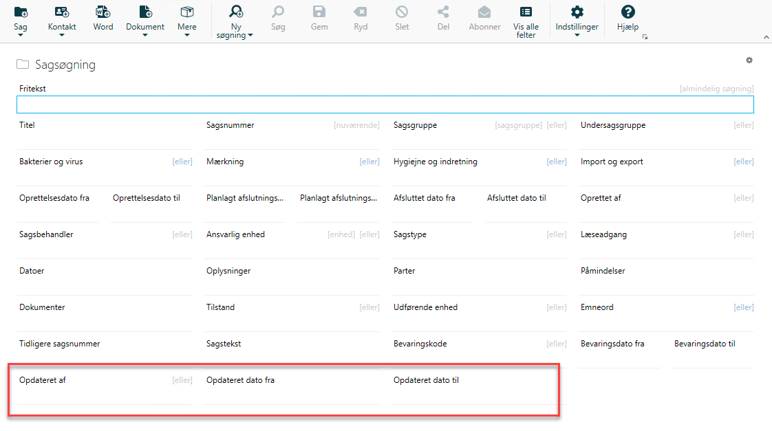
Task: Click the ribbon dialog launcher arrow icon
Action: [645, 37]
